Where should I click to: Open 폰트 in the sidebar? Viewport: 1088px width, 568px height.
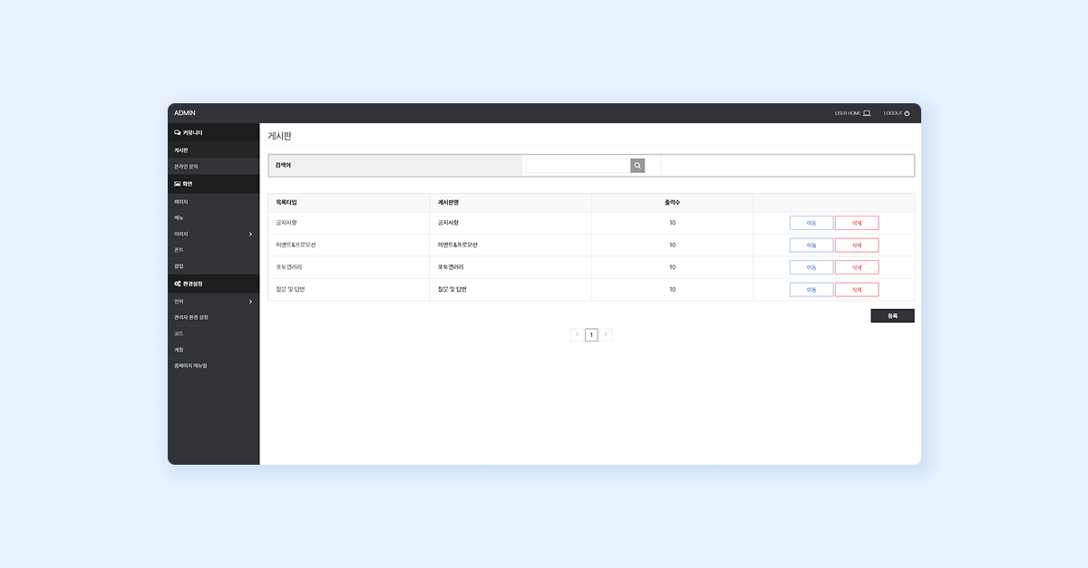tap(214, 249)
